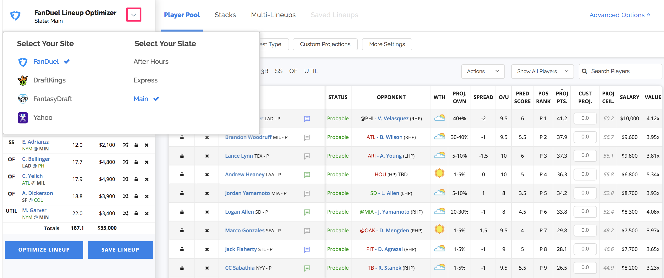Lock C. Bellinger in the lineup
Image resolution: width=664 pixels, height=278 pixels.
click(x=136, y=162)
